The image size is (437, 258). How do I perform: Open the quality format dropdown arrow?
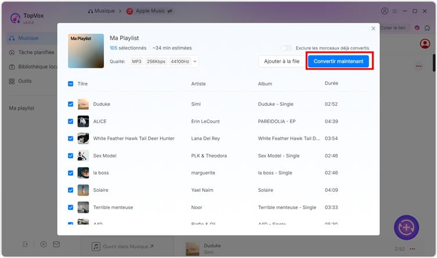[x=195, y=61]
